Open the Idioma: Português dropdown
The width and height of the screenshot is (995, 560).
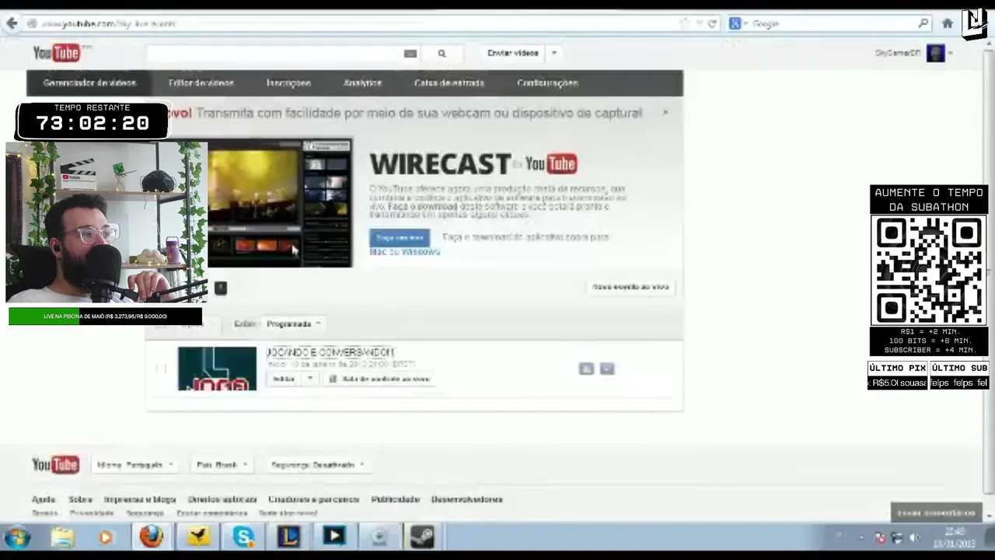coord(134,465)
